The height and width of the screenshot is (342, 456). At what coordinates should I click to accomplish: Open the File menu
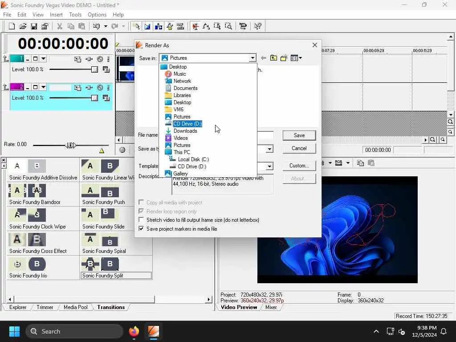(x=7, y=15)
